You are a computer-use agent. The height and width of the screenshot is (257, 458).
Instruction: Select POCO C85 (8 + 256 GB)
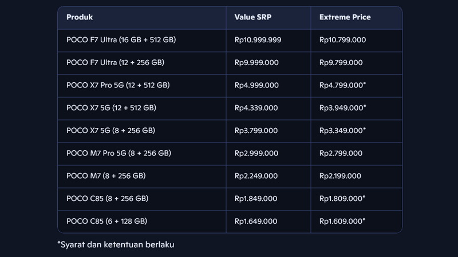(x=108, y=198)
